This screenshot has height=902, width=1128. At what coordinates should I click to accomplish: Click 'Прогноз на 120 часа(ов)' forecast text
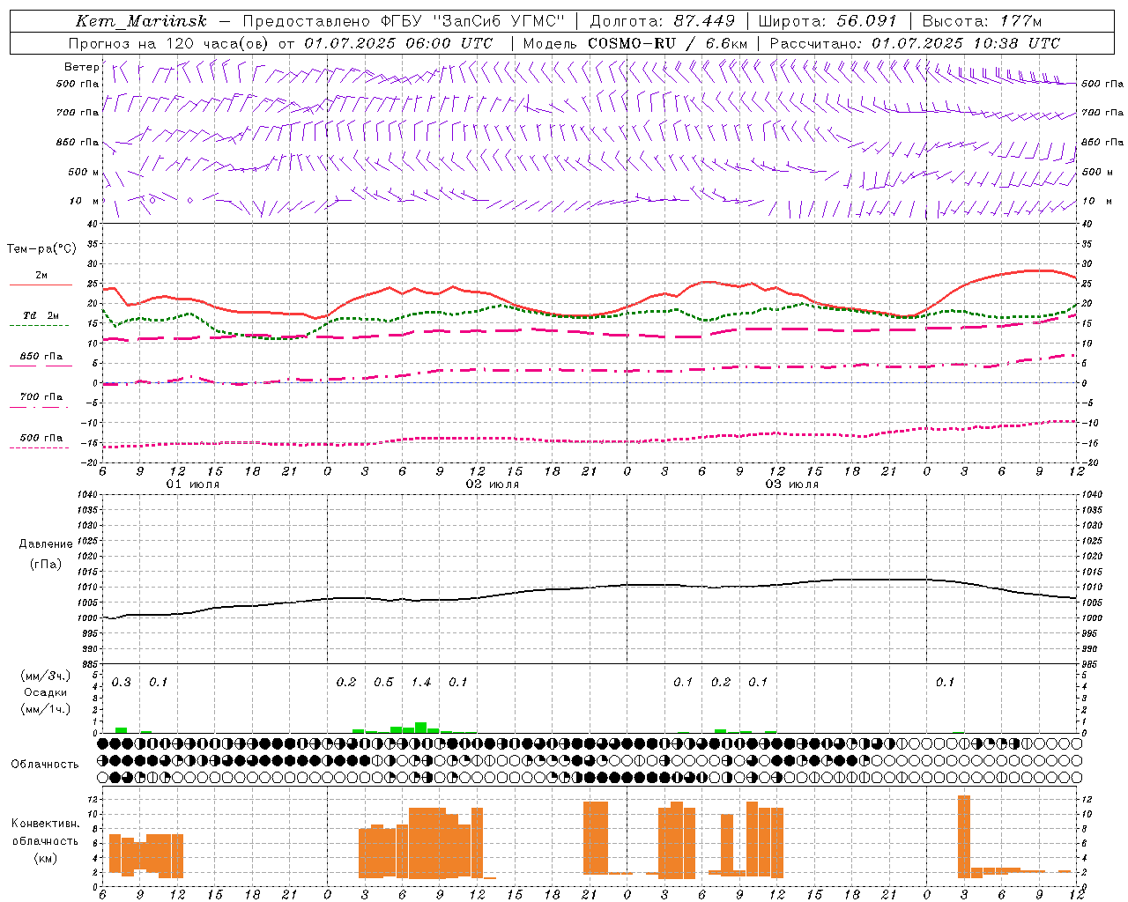(169, 43)
